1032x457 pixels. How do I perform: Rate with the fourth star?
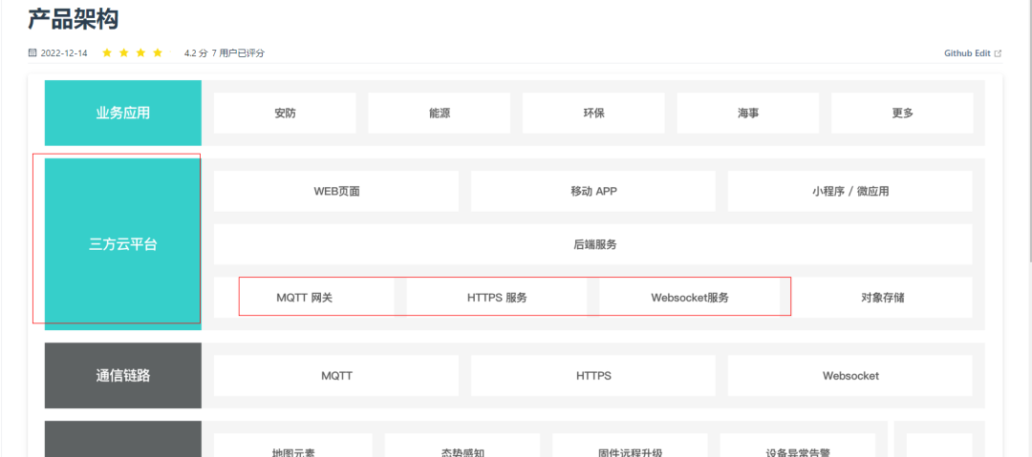(x=158, y=52)
